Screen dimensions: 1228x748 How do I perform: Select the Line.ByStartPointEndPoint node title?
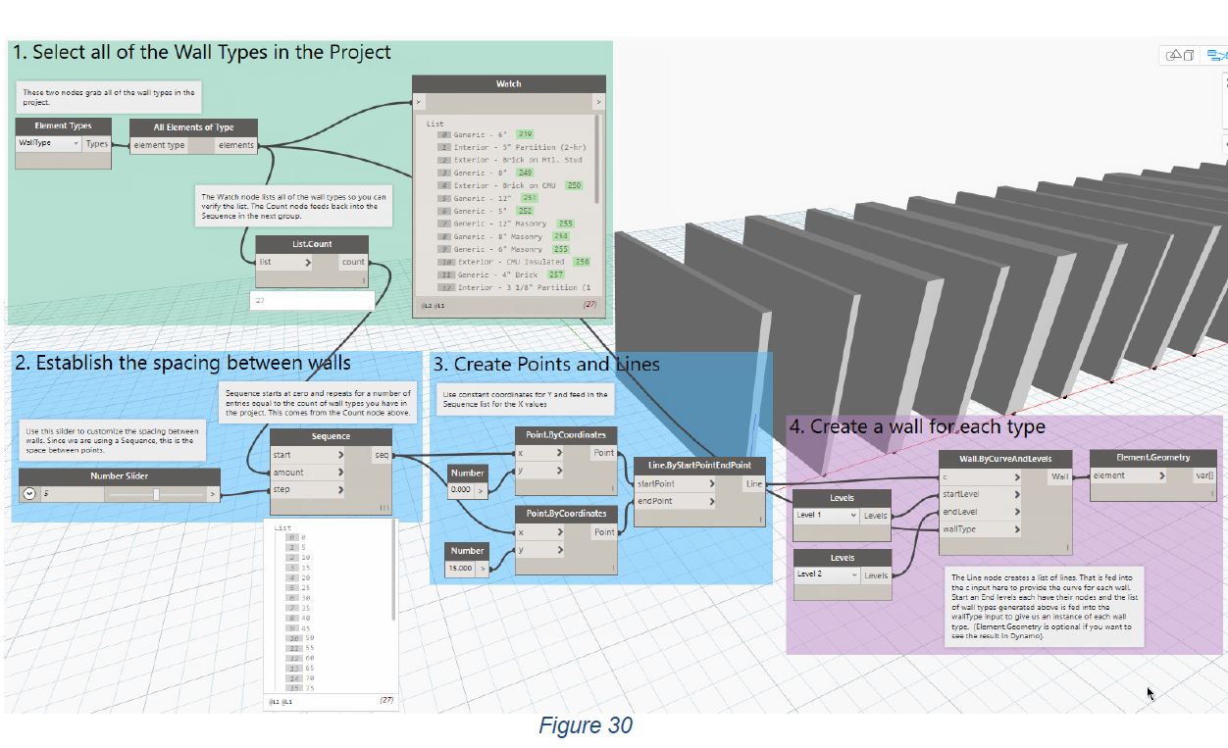click(699, 465)
